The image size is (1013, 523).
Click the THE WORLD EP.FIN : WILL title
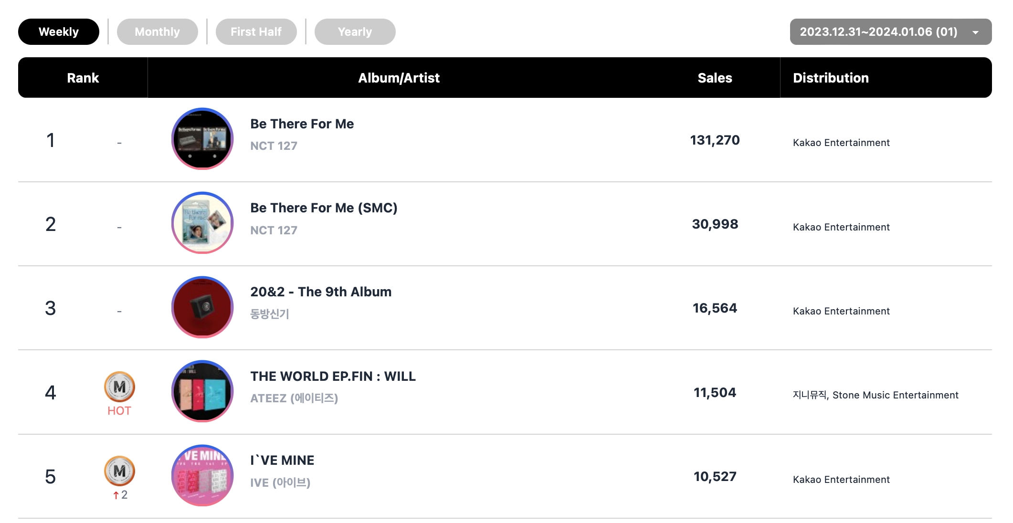pos(333,377)
